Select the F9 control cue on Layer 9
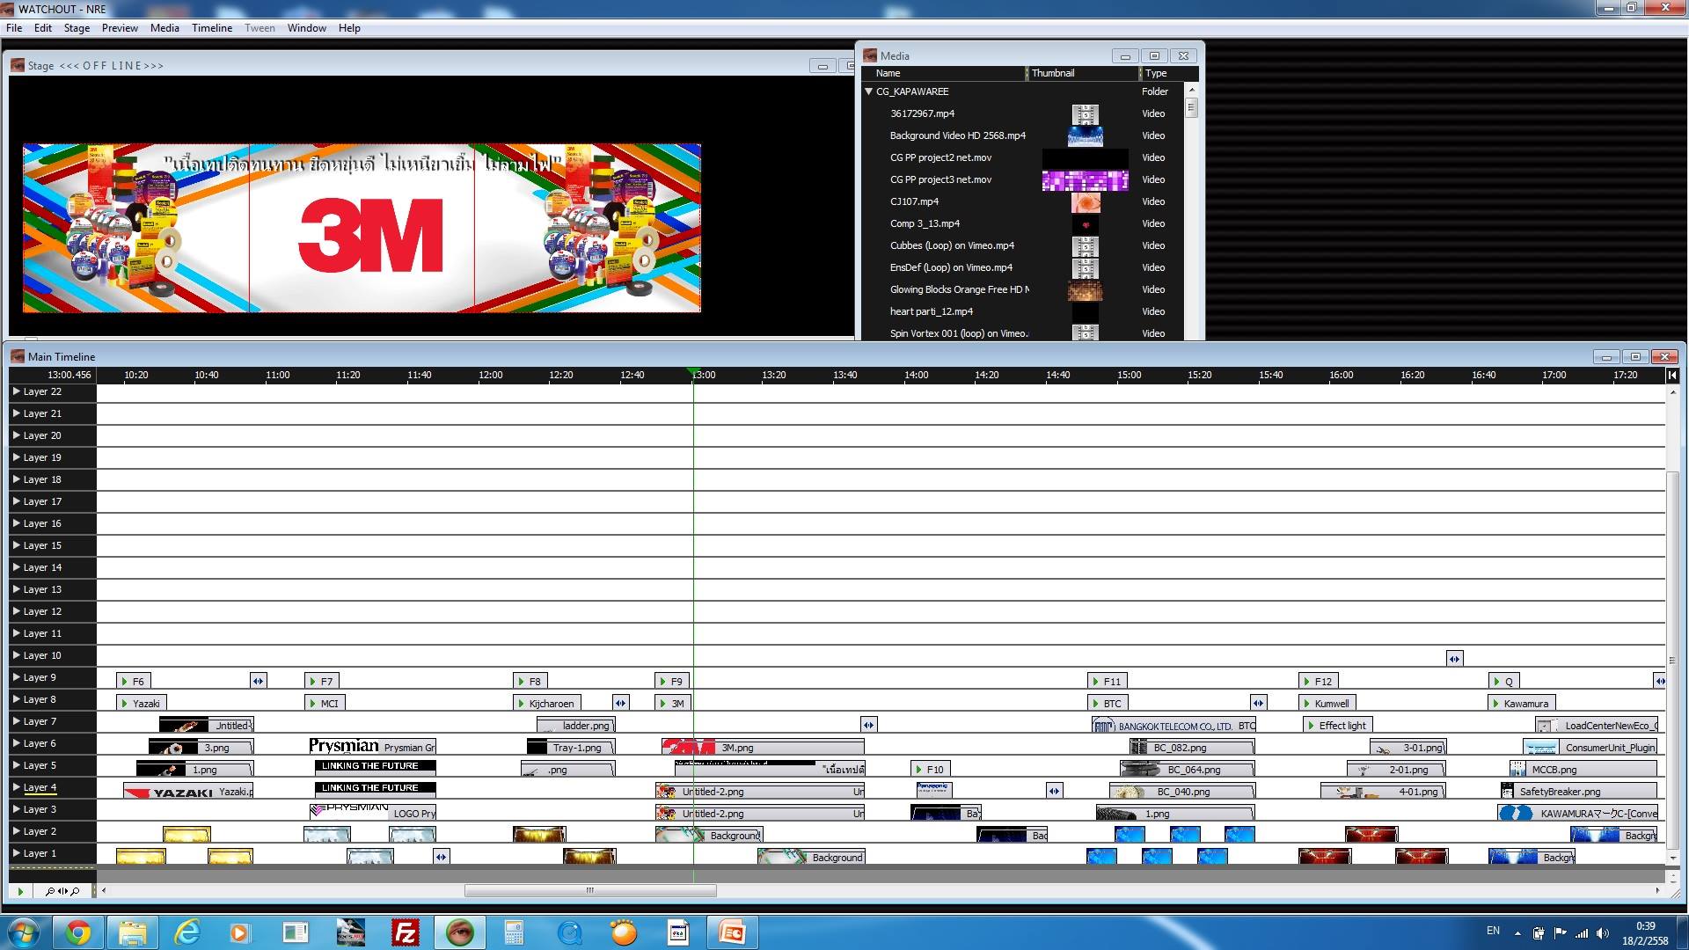1689x950 pixels. pos(673,681)
